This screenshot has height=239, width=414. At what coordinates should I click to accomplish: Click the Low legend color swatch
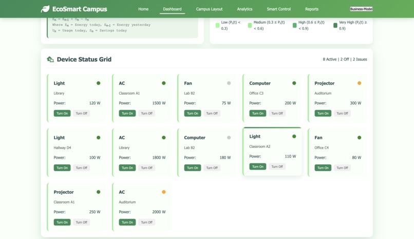coord(218,25)
